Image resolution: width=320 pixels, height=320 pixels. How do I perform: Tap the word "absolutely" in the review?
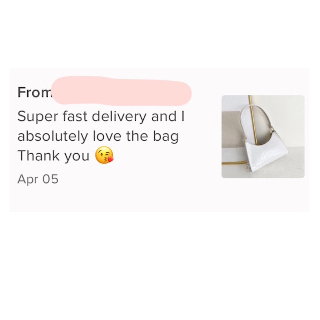pos(53,136)
